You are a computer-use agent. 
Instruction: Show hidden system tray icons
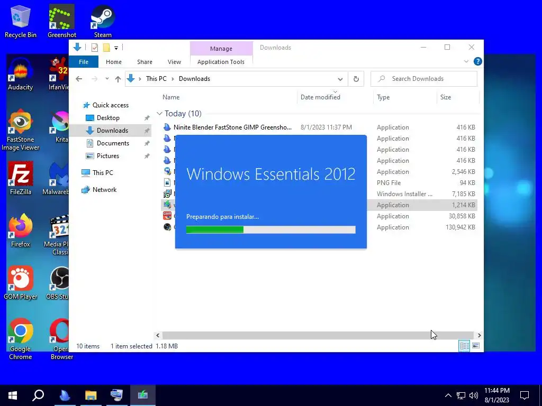(448, 395)
